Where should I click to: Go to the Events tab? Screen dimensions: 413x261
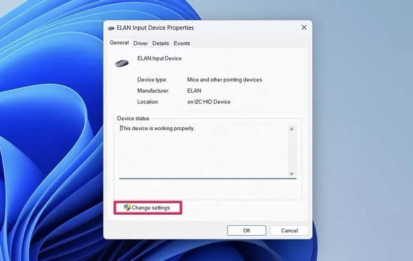click(182, 43)
